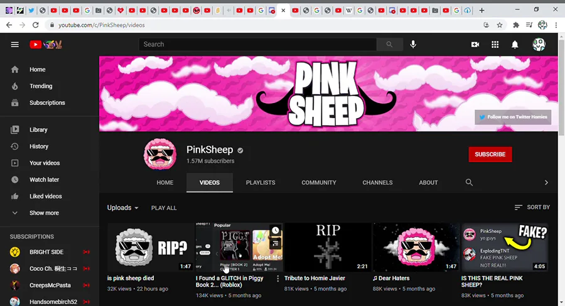565x306 pixels.
Task: Click browser back arrow
Action: [x=9, y=25]
